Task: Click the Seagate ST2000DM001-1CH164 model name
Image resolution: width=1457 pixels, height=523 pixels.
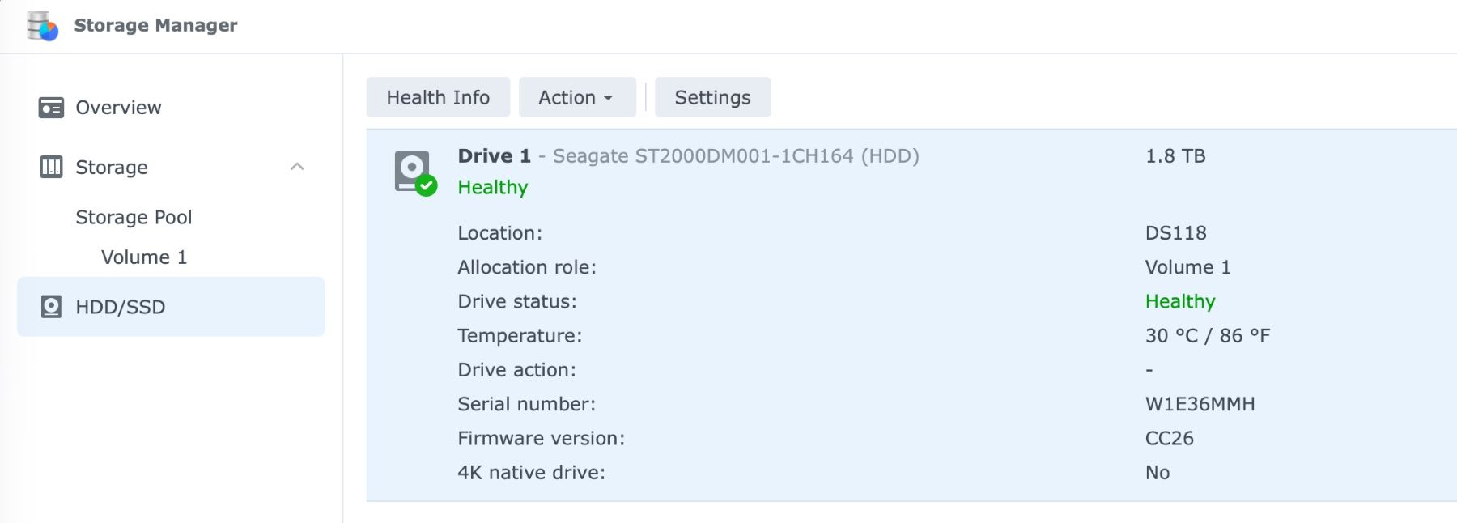Action: coord(703,155)
